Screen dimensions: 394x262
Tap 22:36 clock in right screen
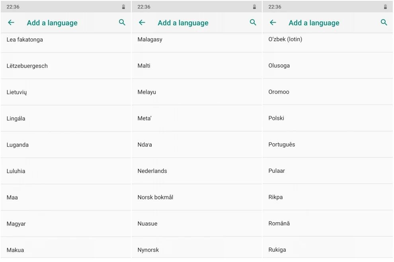coord(275,7)
